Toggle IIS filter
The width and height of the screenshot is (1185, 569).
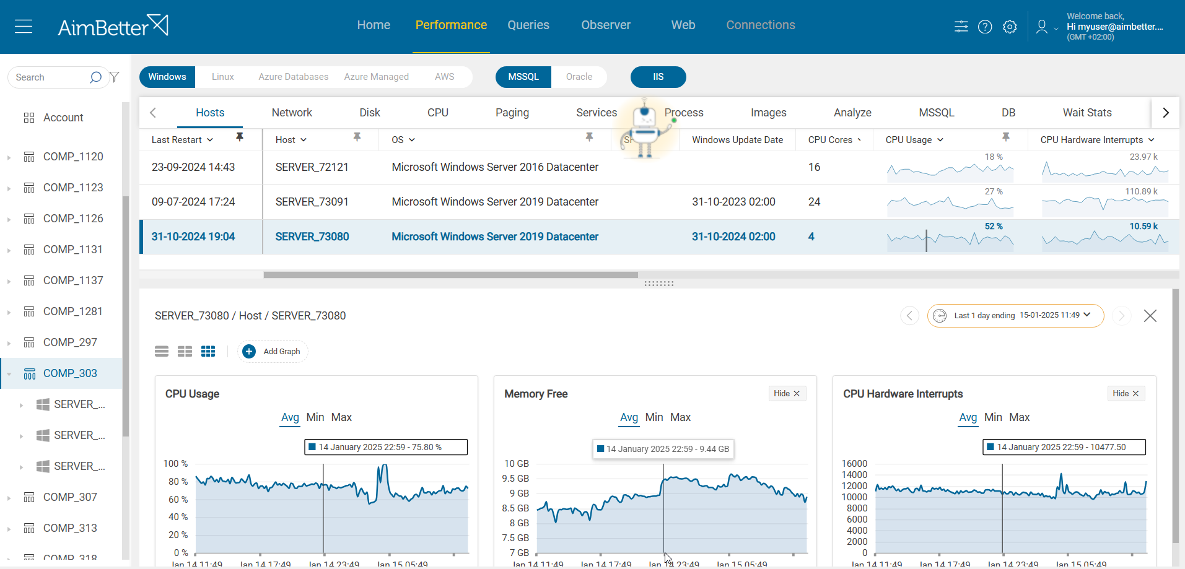pyautogui.click(x=658, y=77)
